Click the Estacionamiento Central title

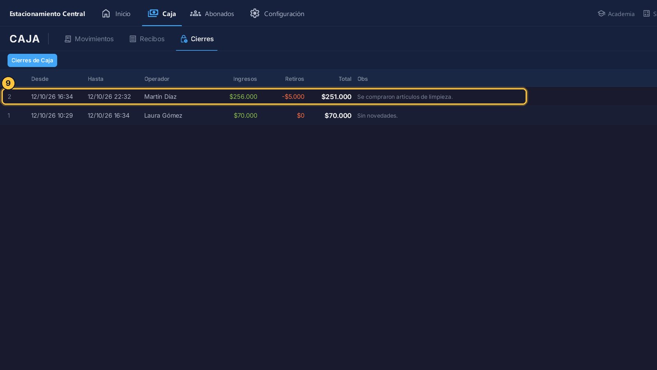(x=47, y=14)
